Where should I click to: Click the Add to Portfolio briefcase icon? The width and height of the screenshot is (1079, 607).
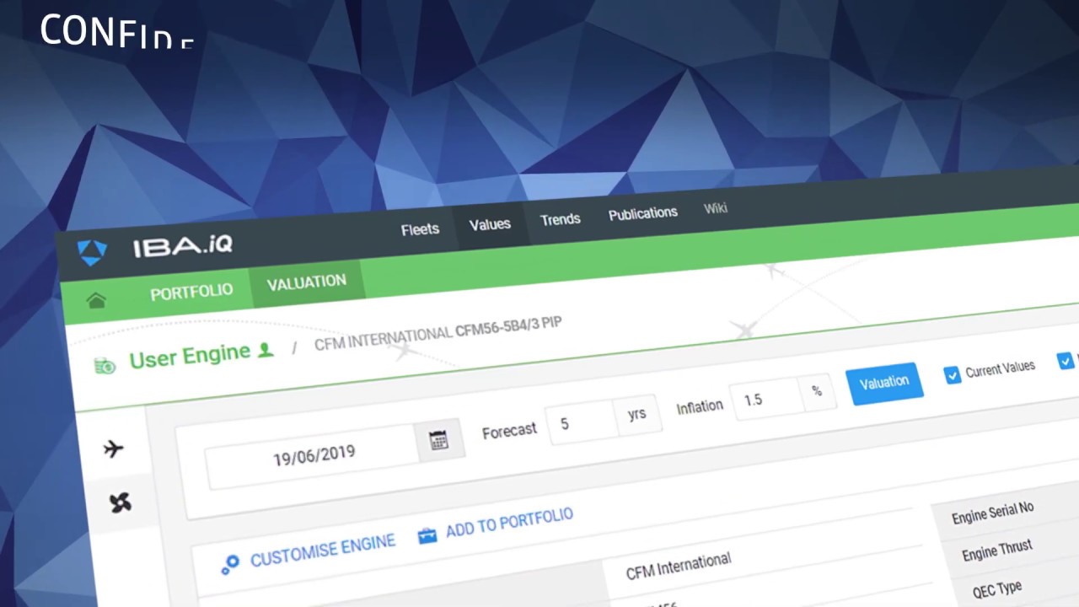[427, 535]
